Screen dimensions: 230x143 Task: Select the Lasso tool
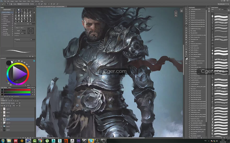(186, 14)
